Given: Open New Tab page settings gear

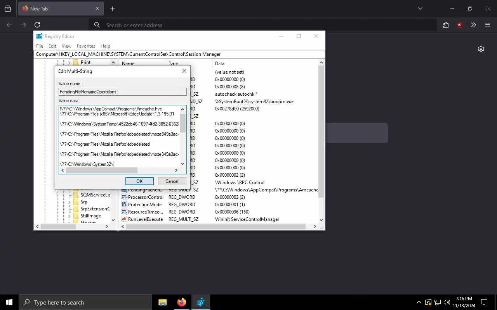Looking at the screenshot, I should pyautogui.click(x=481, y=49).
